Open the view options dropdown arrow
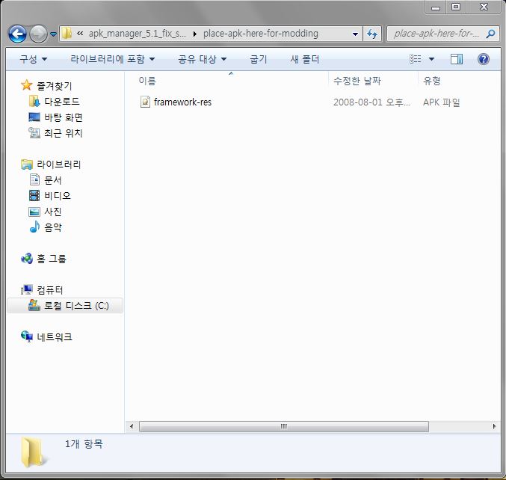This screenshot has width=506, height=480. coord(431,59)
